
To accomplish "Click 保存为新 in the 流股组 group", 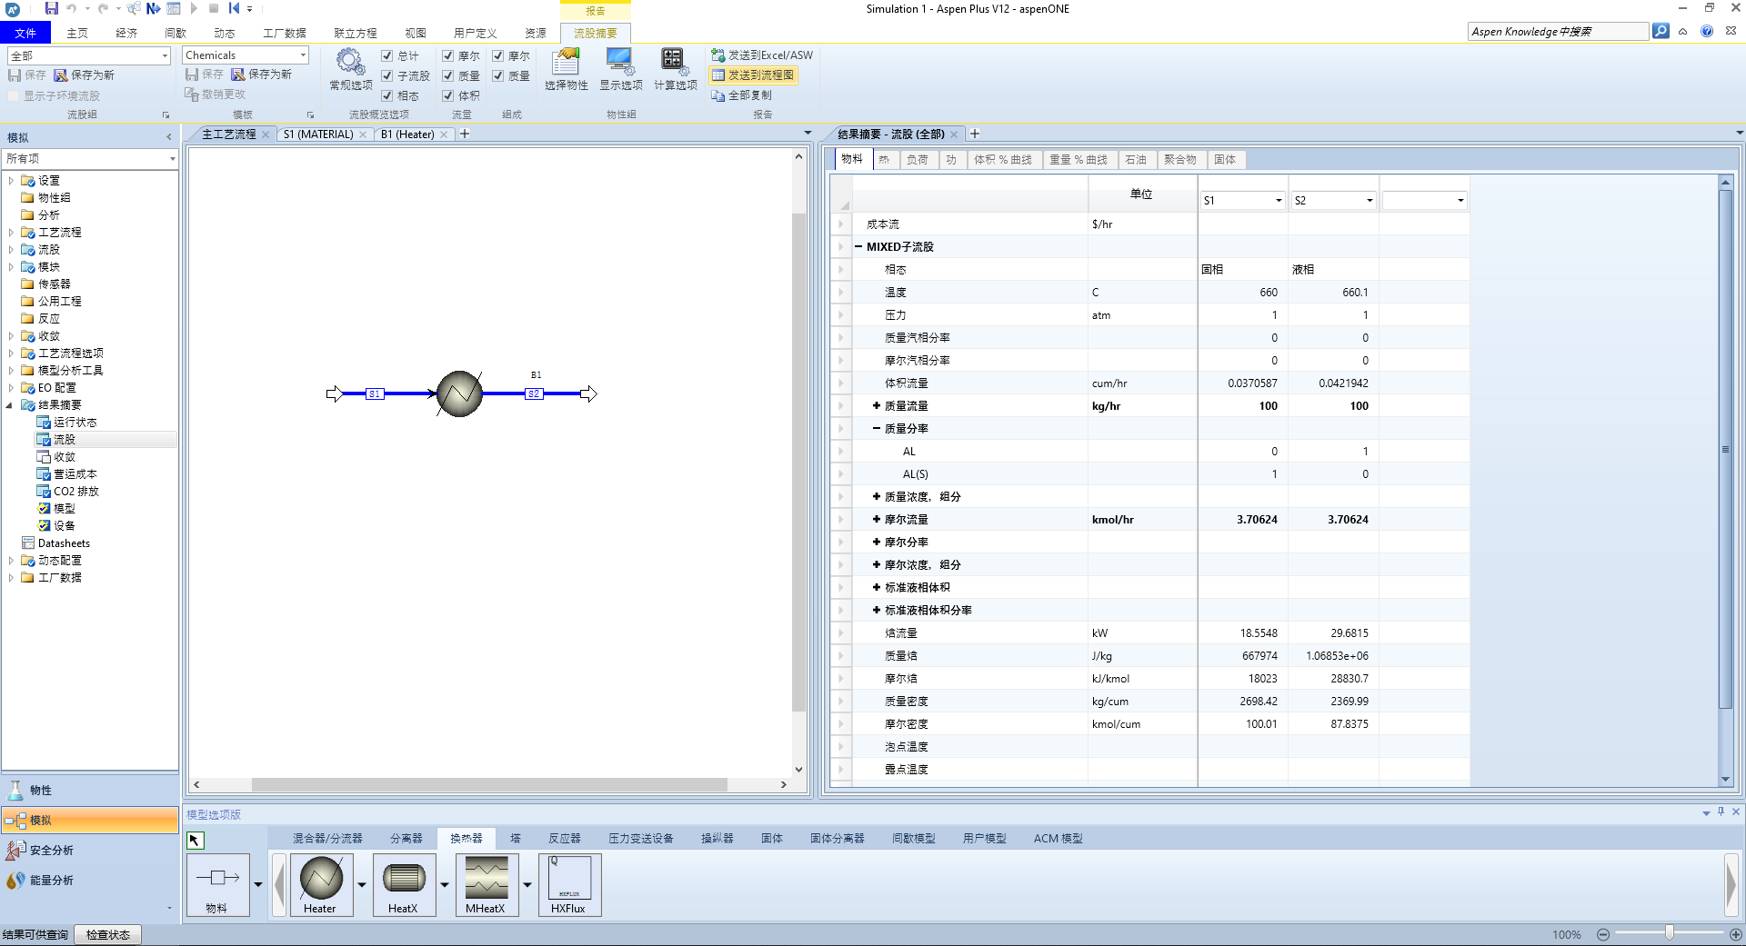I will (85, 75).
